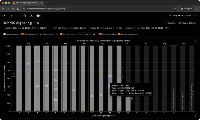Open a new browser tab
This screenshot has height=120, width=200.
47,3
